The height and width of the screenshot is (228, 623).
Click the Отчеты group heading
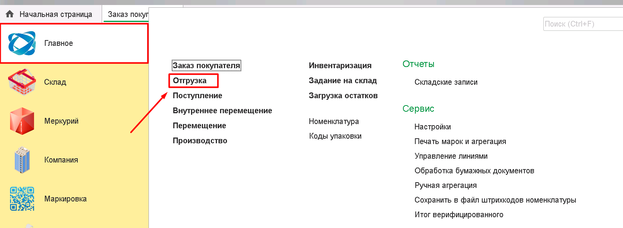[x=418, y=64]
